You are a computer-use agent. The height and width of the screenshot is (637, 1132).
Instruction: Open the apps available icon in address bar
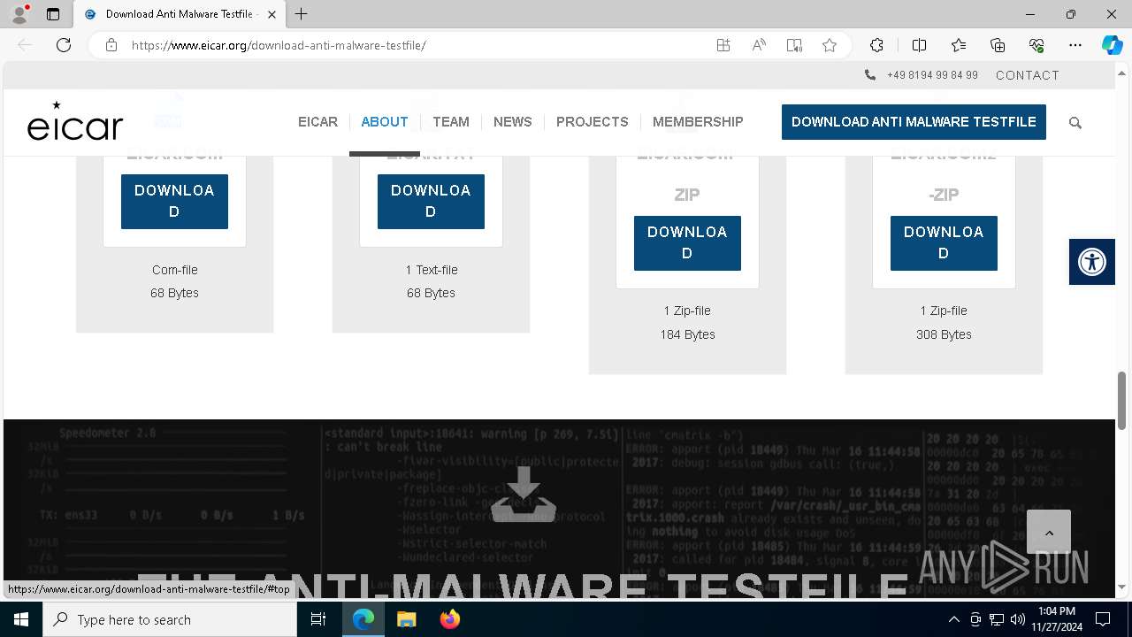coord(723,45)
